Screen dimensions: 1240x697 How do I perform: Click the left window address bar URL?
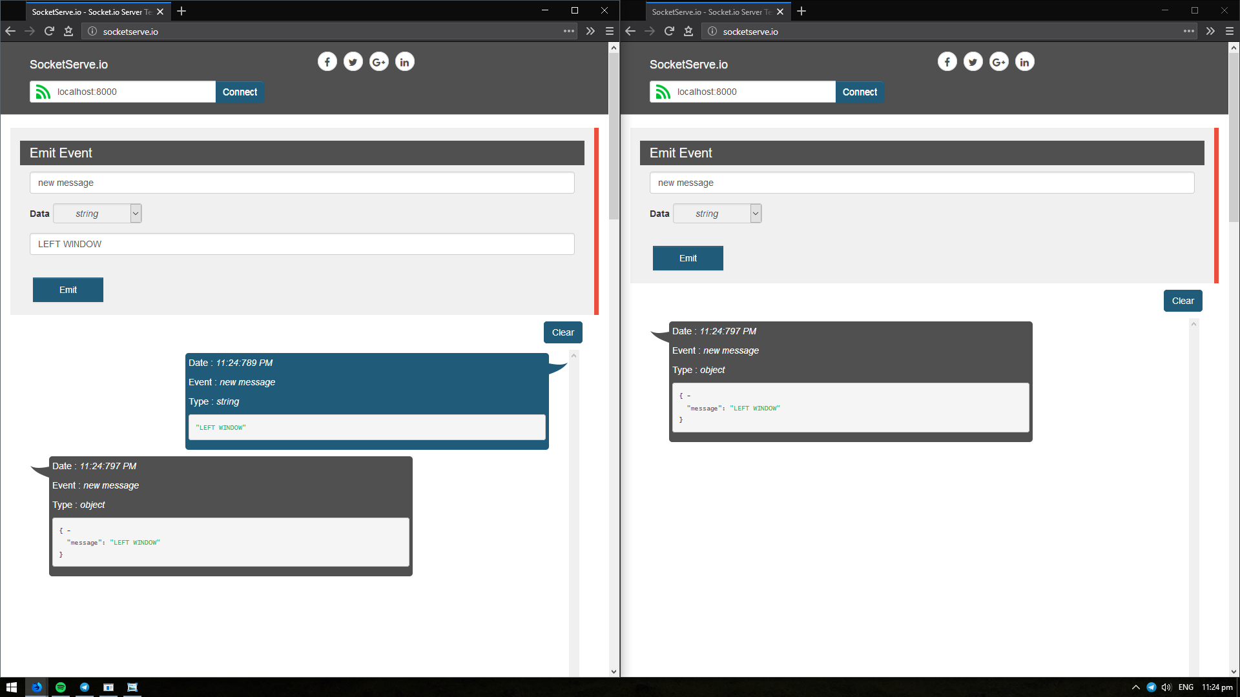point(130,32)
